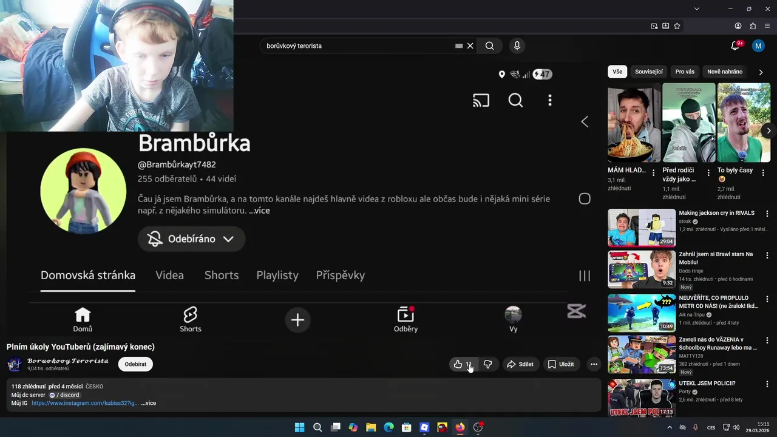Click the Sdílet share button
This screenshot has width=777, height=437.
[x=520, y=364]
